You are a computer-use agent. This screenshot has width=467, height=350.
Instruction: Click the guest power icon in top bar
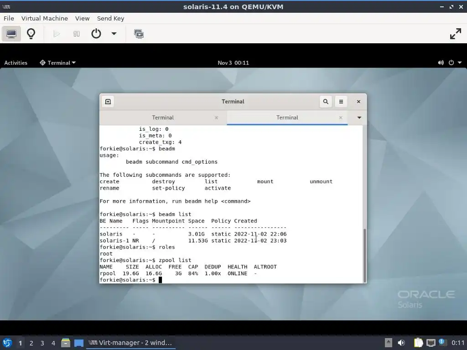pyautogui.click(x=451, y=63)
